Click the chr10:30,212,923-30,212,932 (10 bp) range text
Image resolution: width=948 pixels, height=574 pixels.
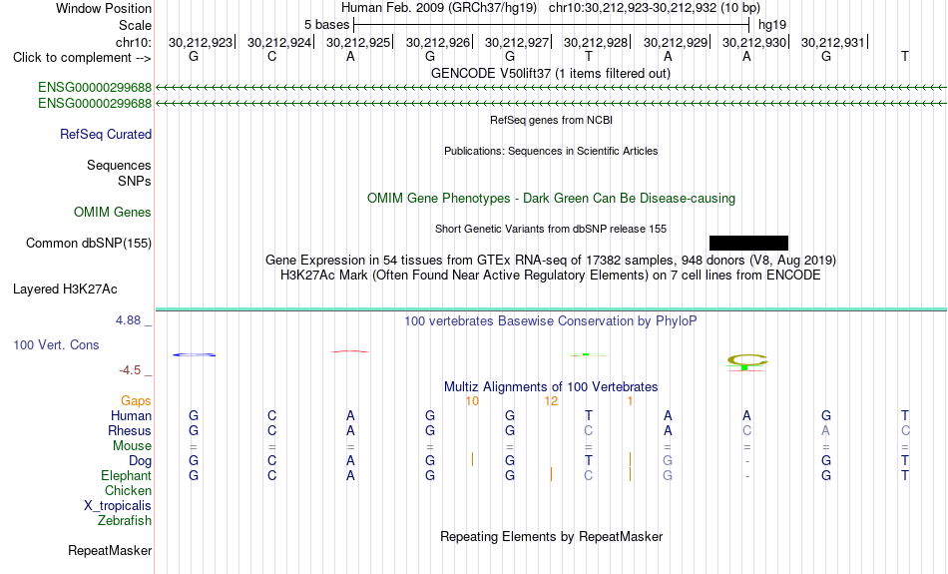(x=655, y=8)
